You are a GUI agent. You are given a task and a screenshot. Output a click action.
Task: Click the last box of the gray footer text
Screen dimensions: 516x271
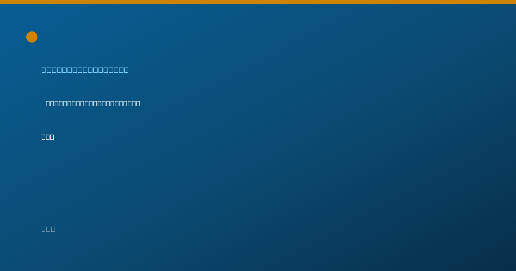pyautogui.click(x=53, y=229)
